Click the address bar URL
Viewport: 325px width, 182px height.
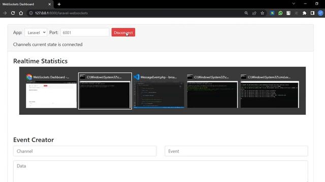pos(61,13)
